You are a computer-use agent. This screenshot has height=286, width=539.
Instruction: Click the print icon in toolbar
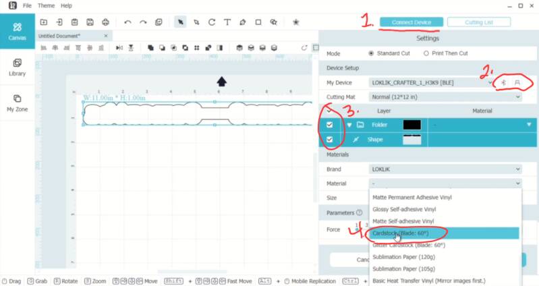click(x=105, y=22)
